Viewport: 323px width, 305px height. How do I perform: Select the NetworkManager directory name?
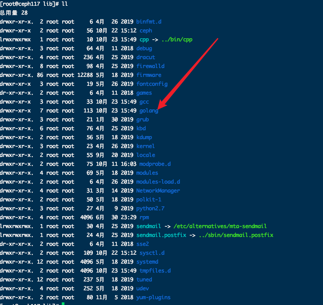click(158, 190)
